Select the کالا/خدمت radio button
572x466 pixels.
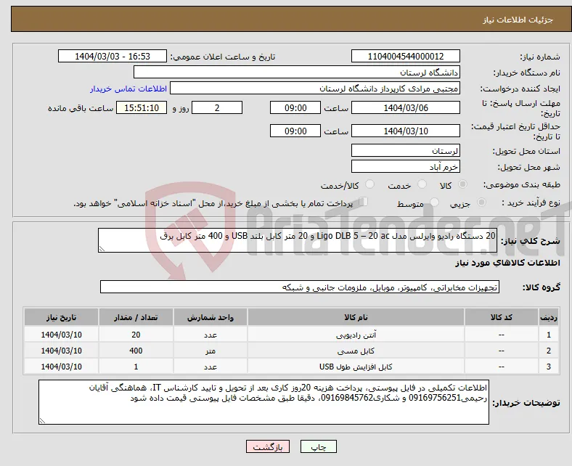click(370, 184)
